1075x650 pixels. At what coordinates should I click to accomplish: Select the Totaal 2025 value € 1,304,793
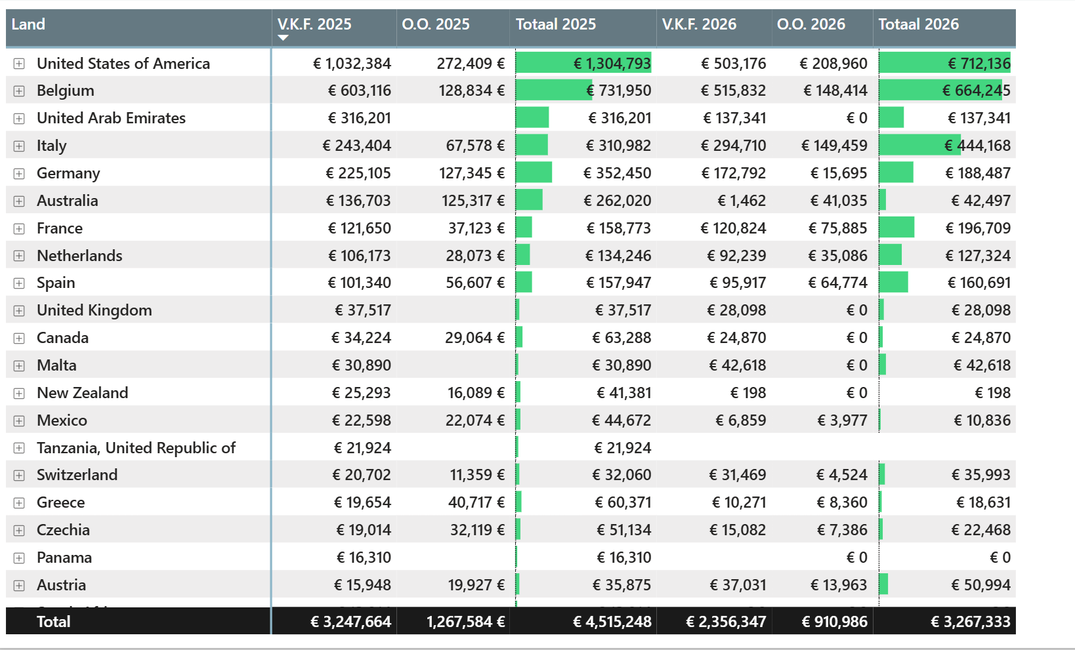coord(612,64)
